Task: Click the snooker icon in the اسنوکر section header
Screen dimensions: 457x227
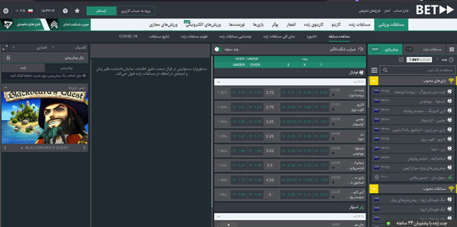Action: [362, 207]
